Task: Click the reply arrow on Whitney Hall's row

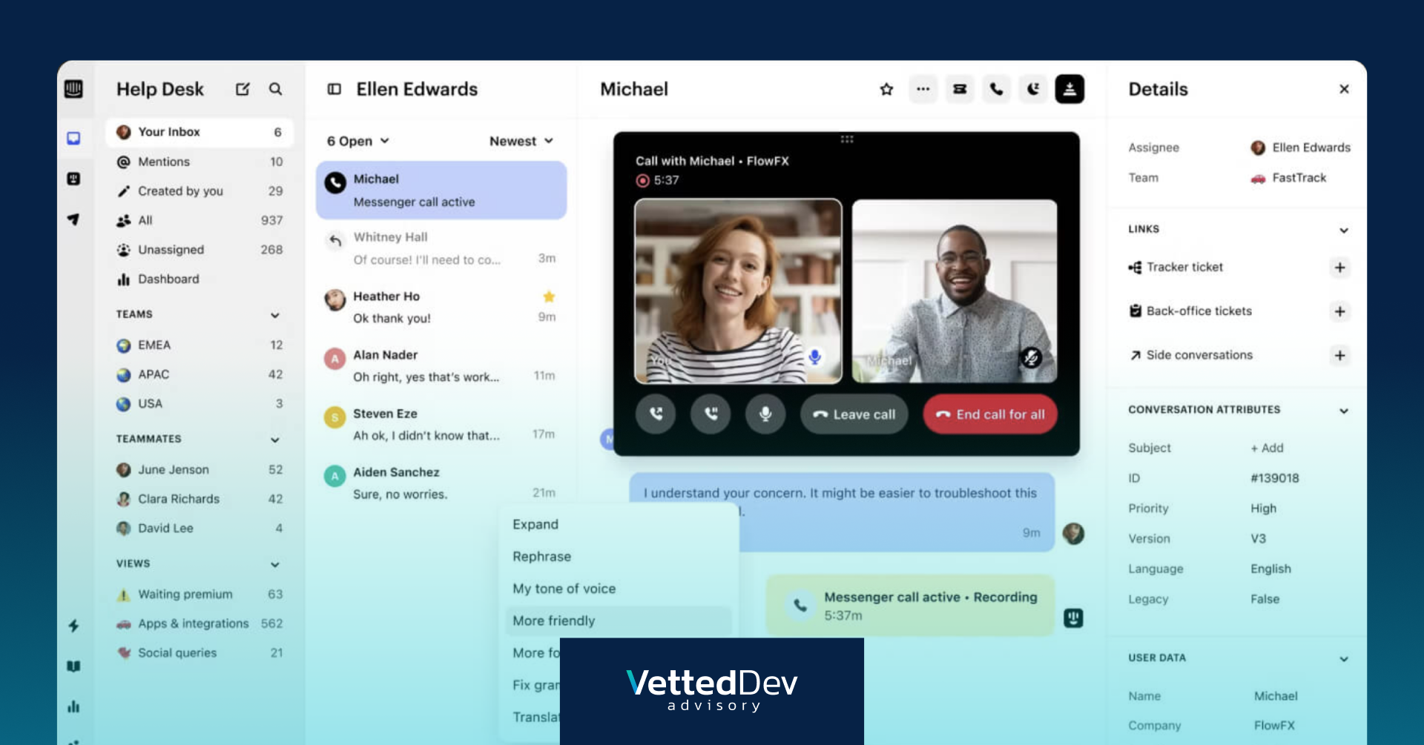Action: [x=335, y=240]
